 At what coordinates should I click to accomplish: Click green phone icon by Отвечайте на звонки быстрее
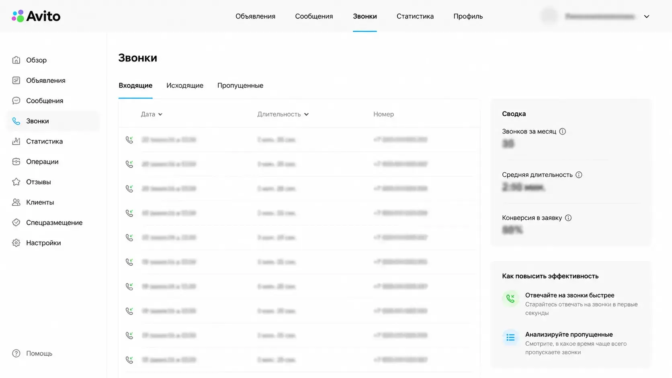point(510,298)
